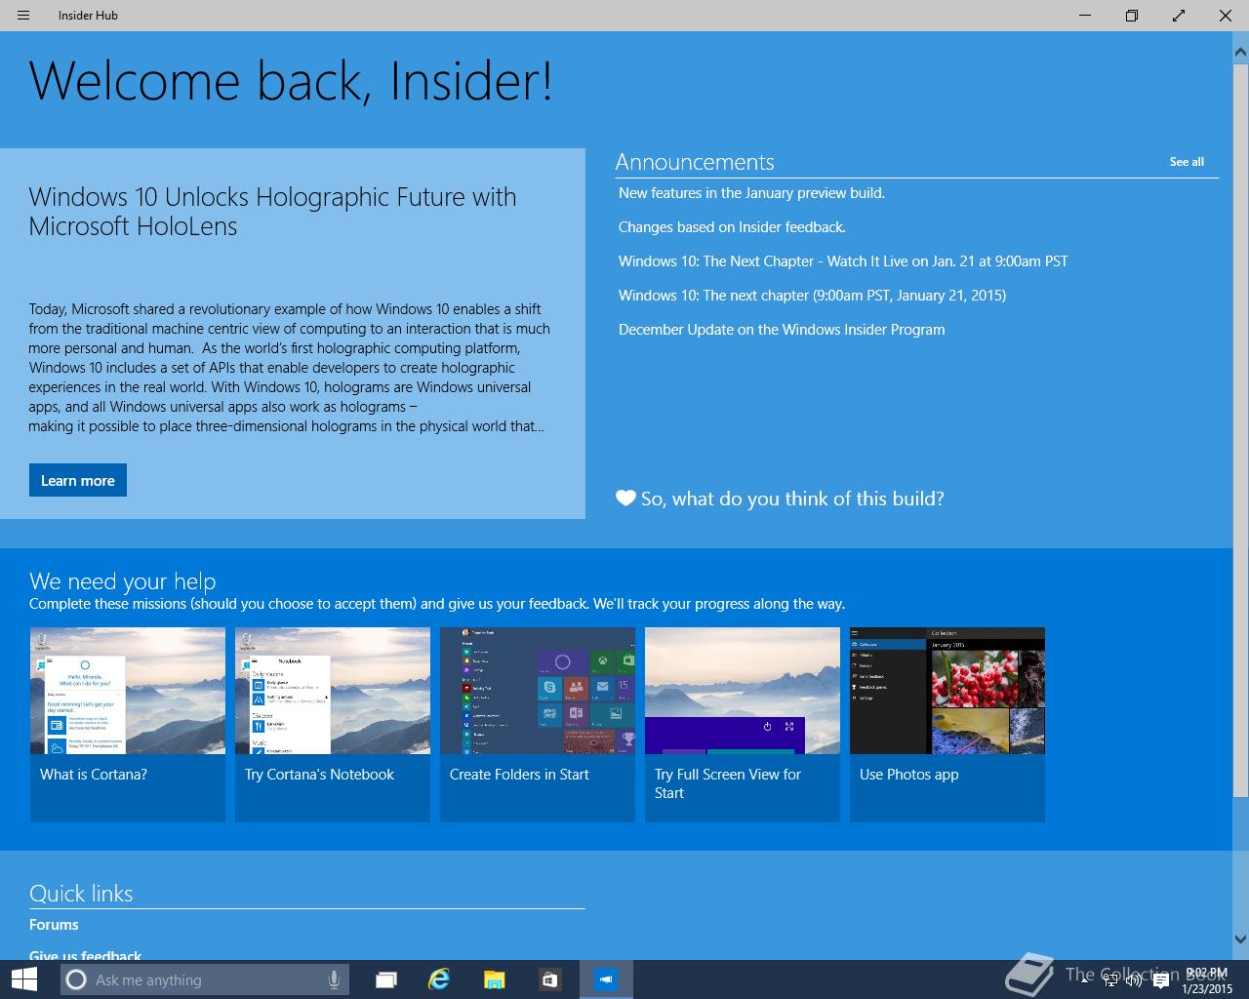The image size is (1249, 999).
Task: Click the Announcements heading
Action: [695, 162]
